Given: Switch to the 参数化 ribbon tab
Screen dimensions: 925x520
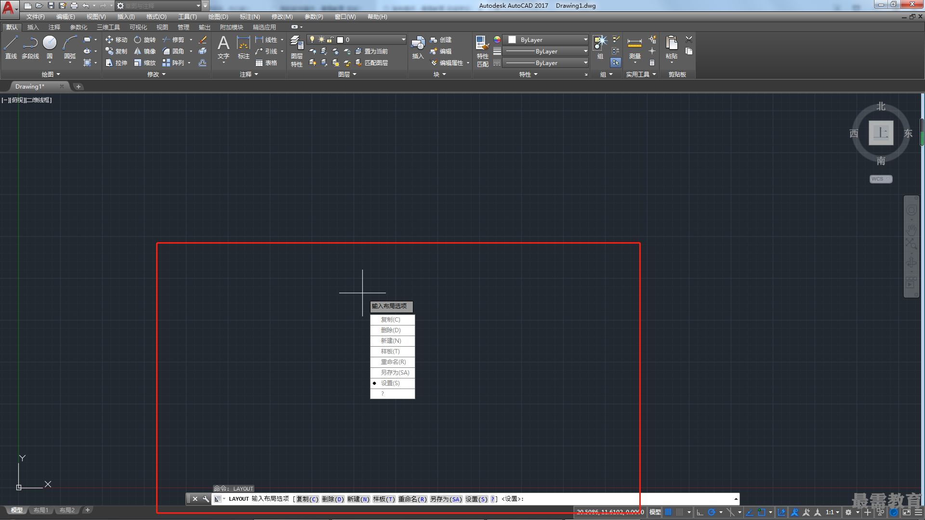Looking at the screenshot, I should pyautogui.click(x=79, y=27).
